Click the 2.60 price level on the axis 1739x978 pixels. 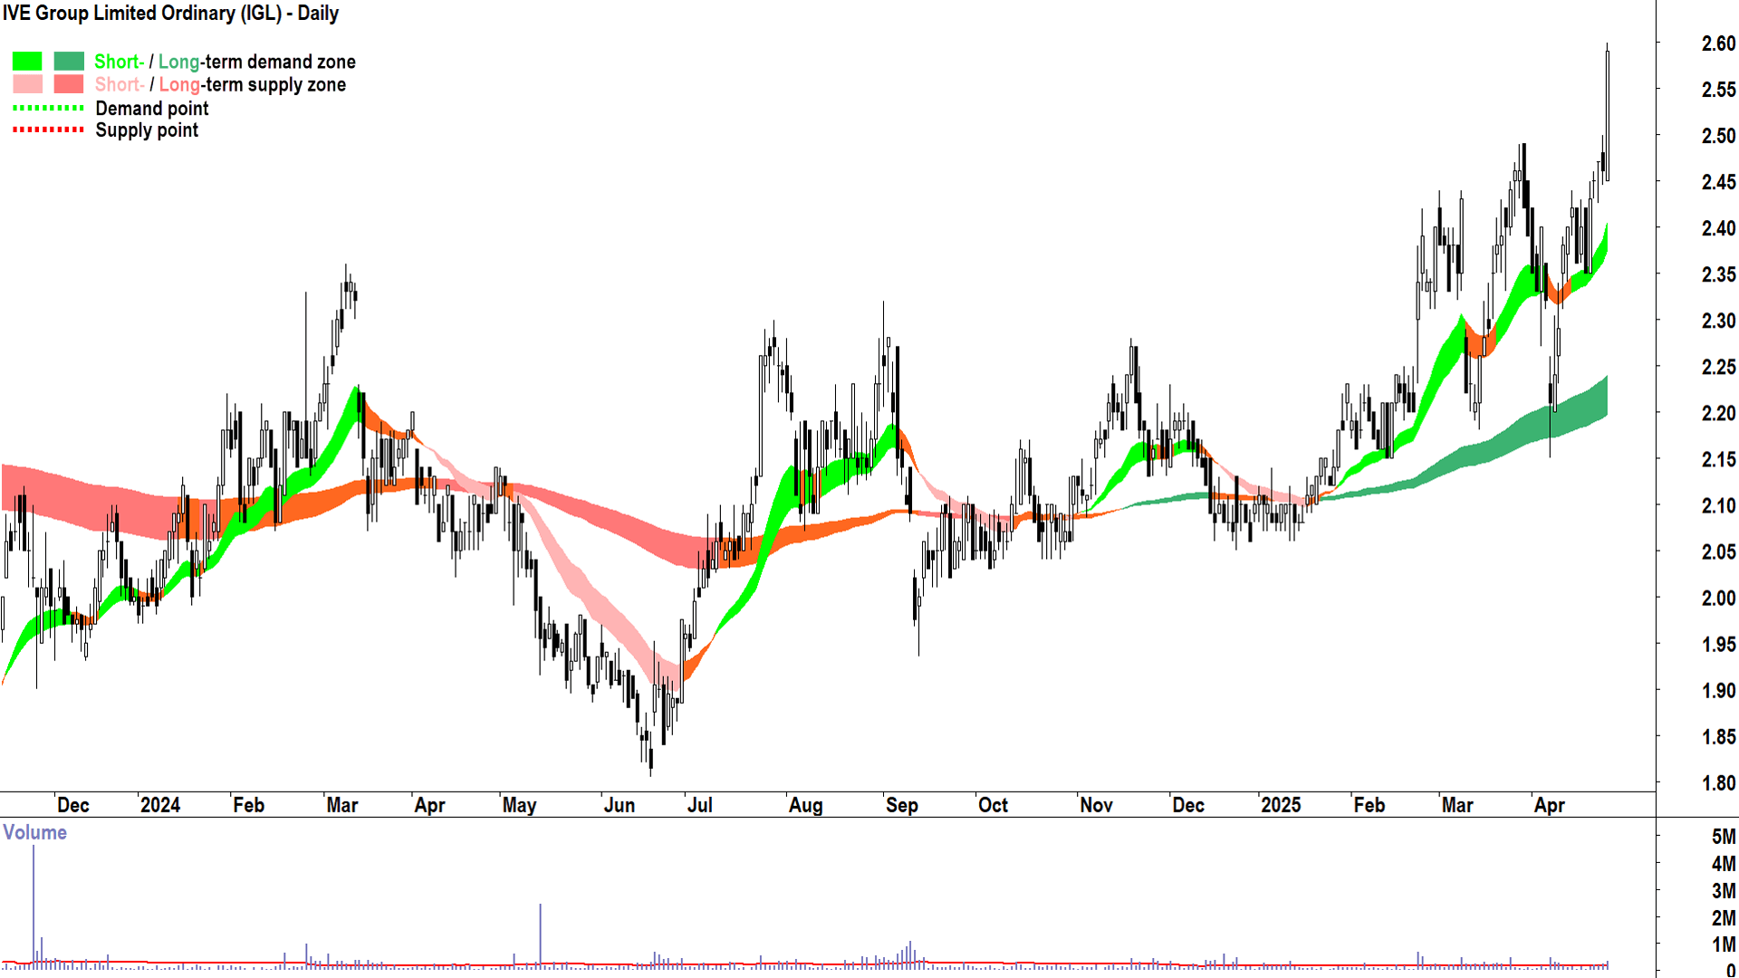[1718, 43]
